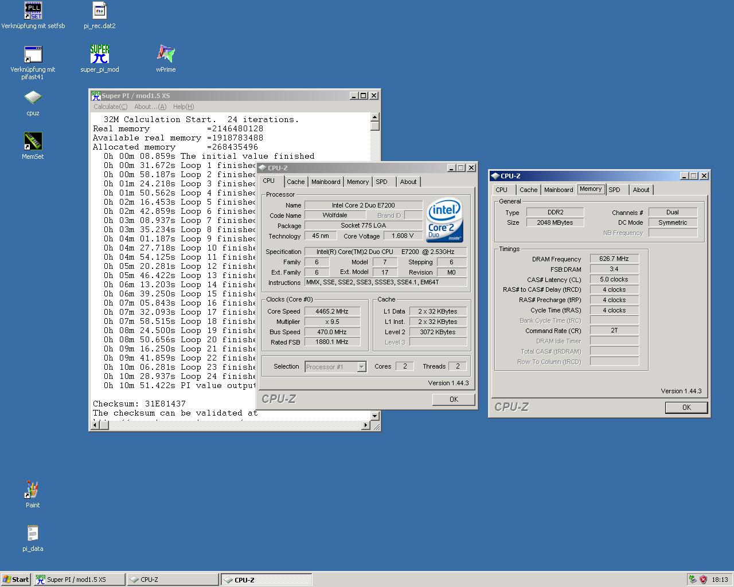Viewport: 734px width, 587px height.
Task: Click the Name field Intel Core 2 Duo E7200
Action: (364, 205)
